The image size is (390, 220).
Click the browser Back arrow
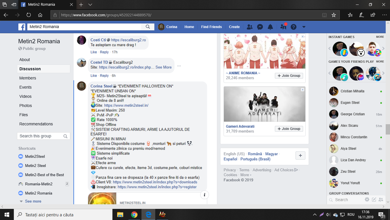coord(6,15)
